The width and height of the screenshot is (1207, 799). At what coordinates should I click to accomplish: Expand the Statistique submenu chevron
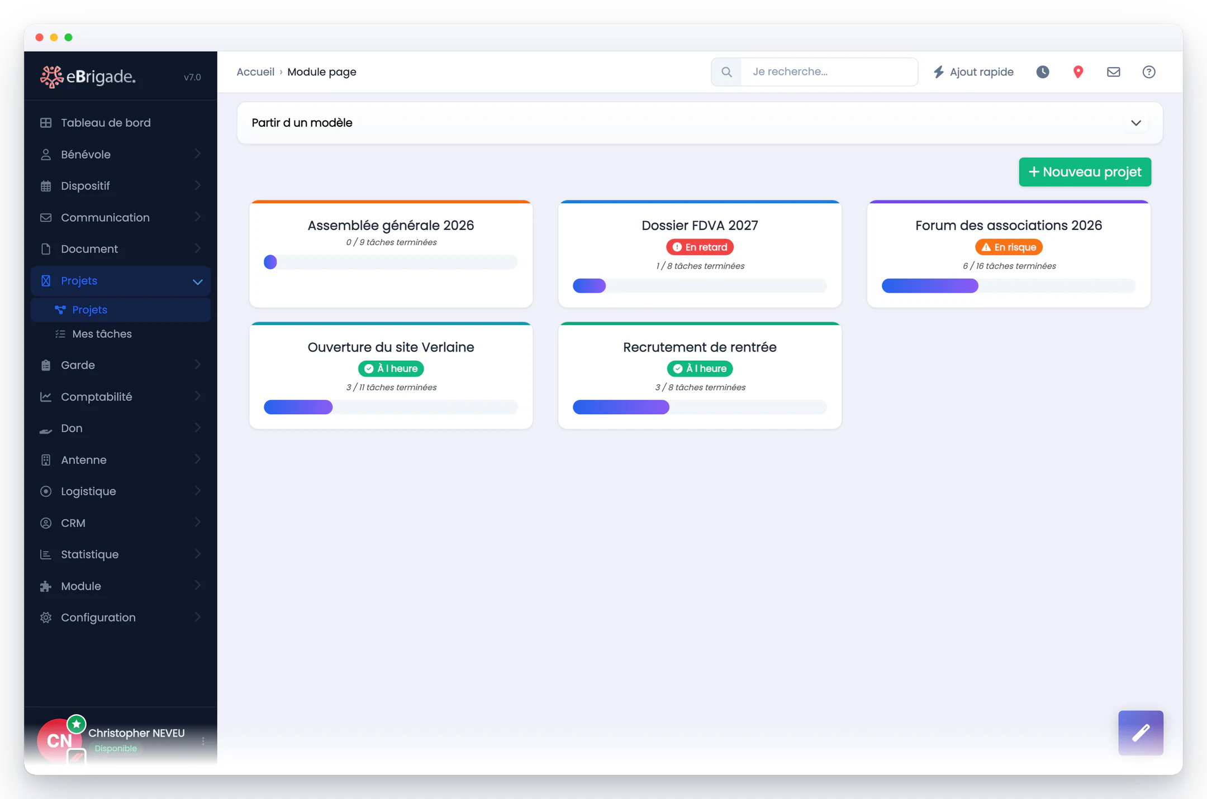[198, 554]
